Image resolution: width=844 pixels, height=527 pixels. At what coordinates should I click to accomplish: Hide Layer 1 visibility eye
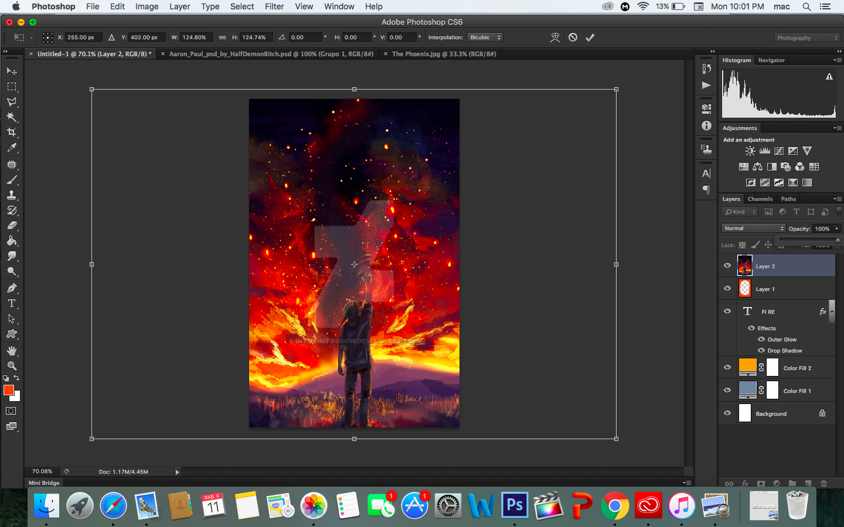point(727,288)
